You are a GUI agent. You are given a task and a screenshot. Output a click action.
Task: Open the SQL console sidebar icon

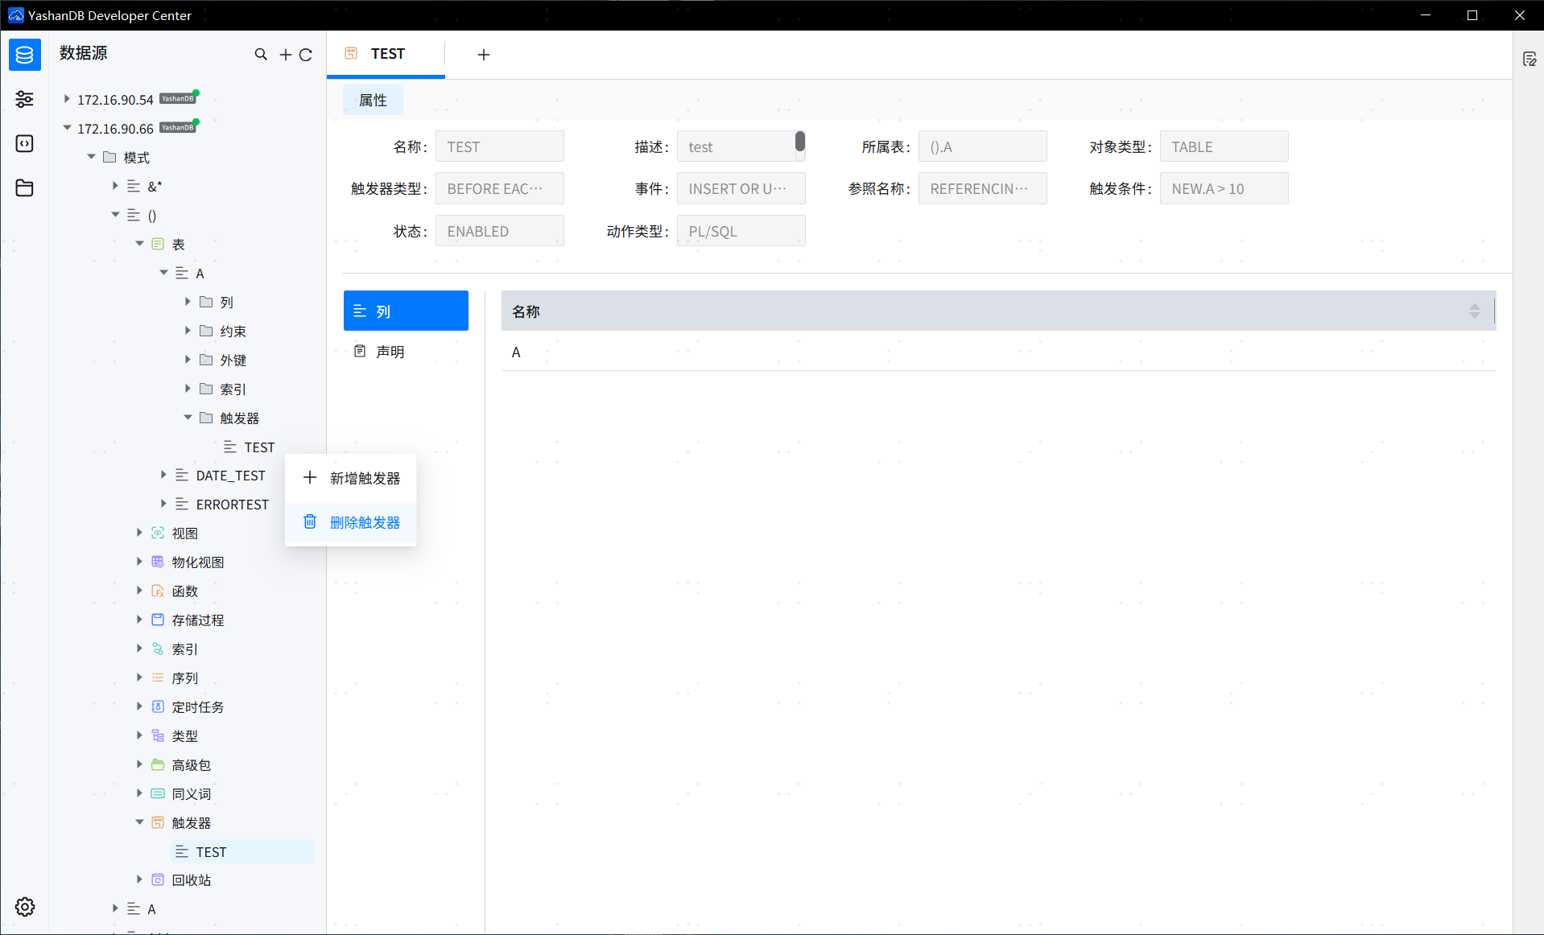click(x=25, y=143)
